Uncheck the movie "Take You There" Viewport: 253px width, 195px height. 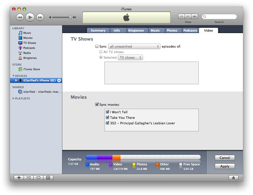pyautogui.click(x=108, y=118)
